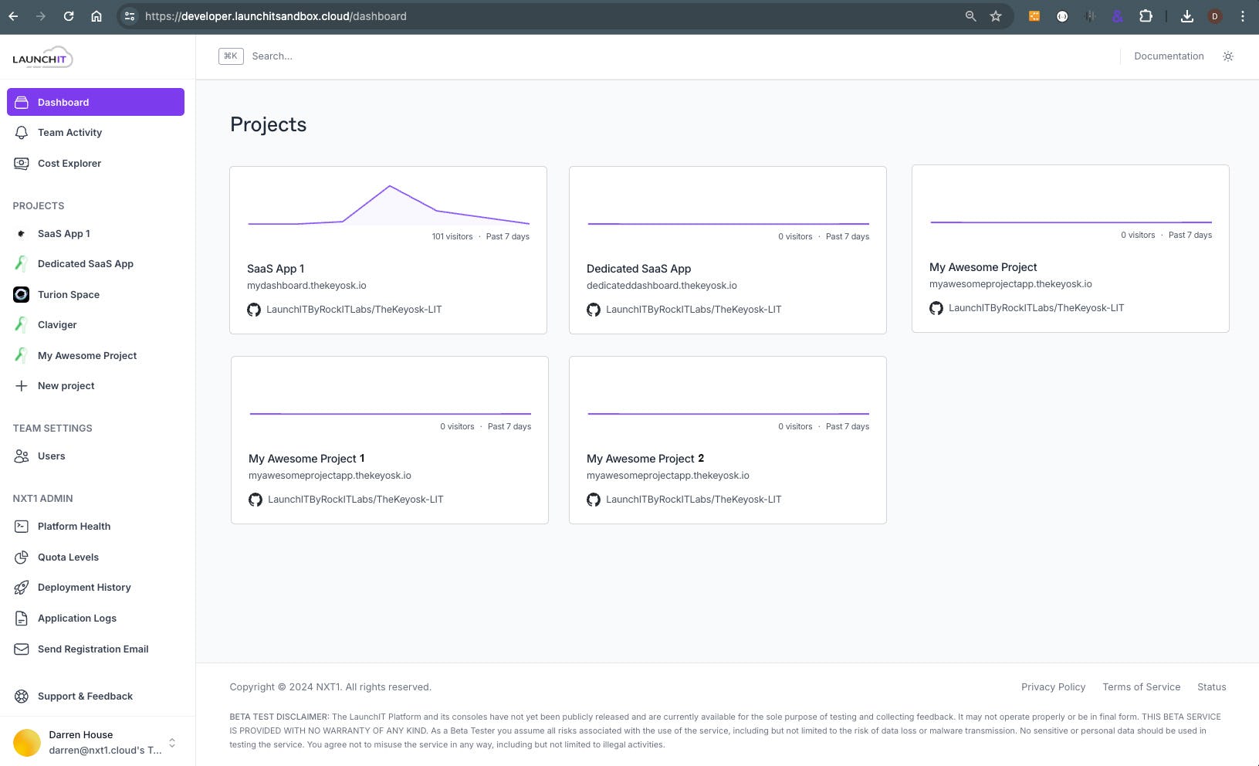The height and width of the screenshot is (766, 1259).
Task: Open the Users team settings page
Action: point(52,456)
